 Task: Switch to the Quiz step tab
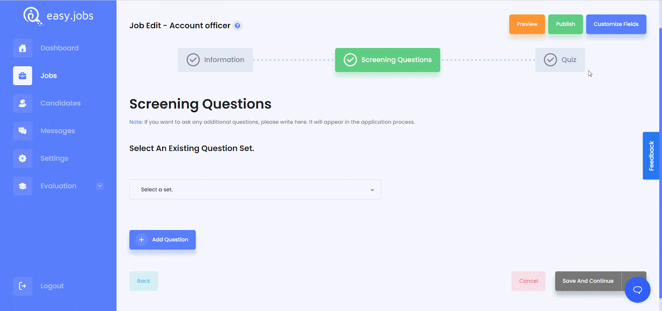[x=560, y=60]
